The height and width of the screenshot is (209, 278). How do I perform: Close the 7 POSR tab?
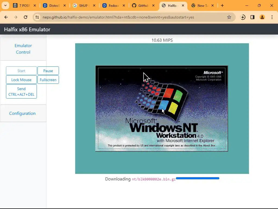click(35, 5)
